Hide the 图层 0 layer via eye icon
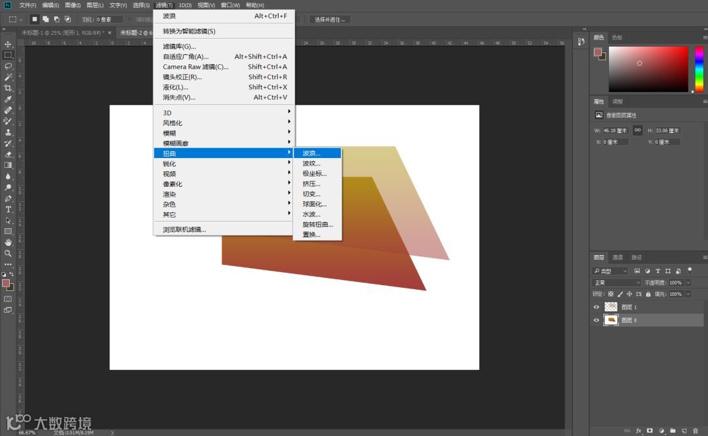 pos(596,320)
